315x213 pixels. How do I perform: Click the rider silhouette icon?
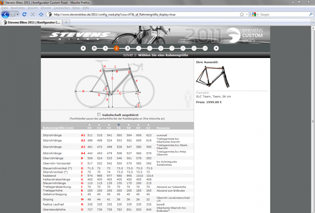(x=188, y=99)
